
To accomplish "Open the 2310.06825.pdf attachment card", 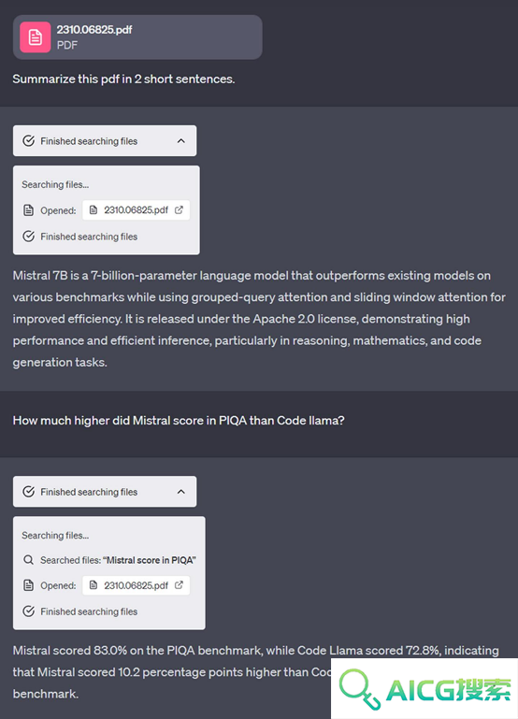I will (x=137, y=37).
